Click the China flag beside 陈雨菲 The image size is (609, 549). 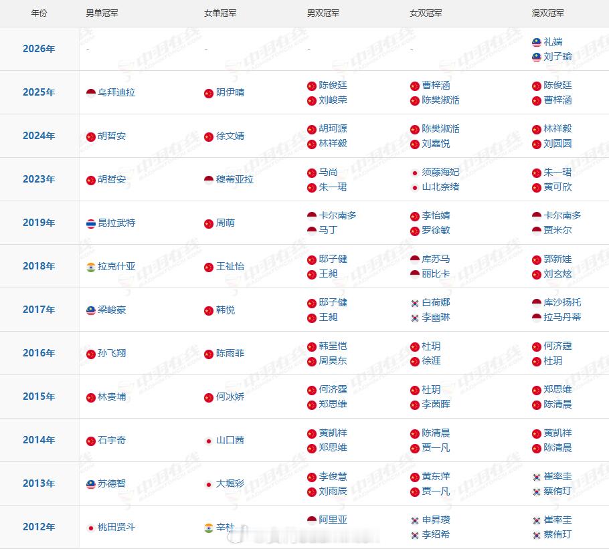(209, 354)
